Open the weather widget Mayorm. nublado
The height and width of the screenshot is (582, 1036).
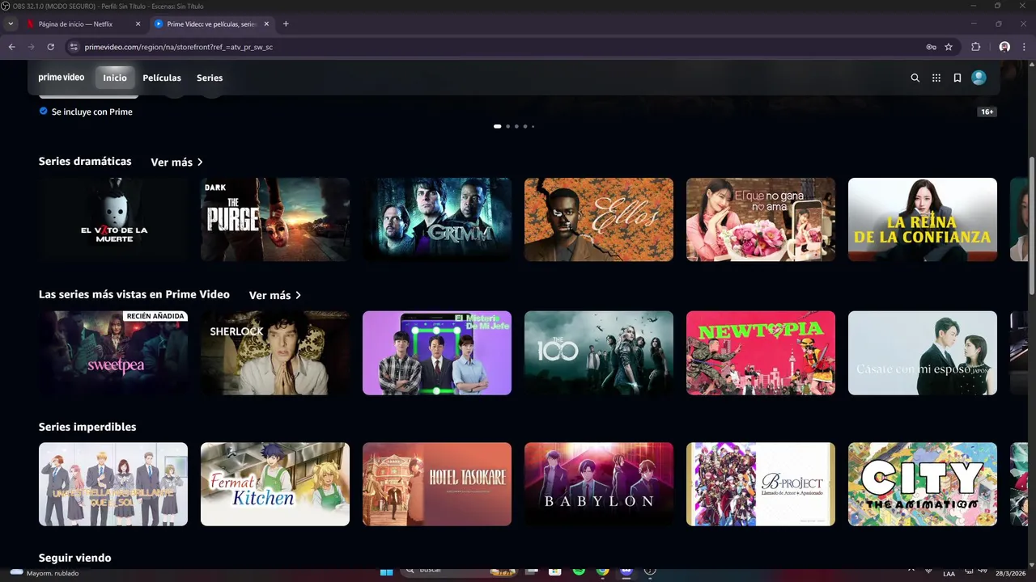pos(45,573)
